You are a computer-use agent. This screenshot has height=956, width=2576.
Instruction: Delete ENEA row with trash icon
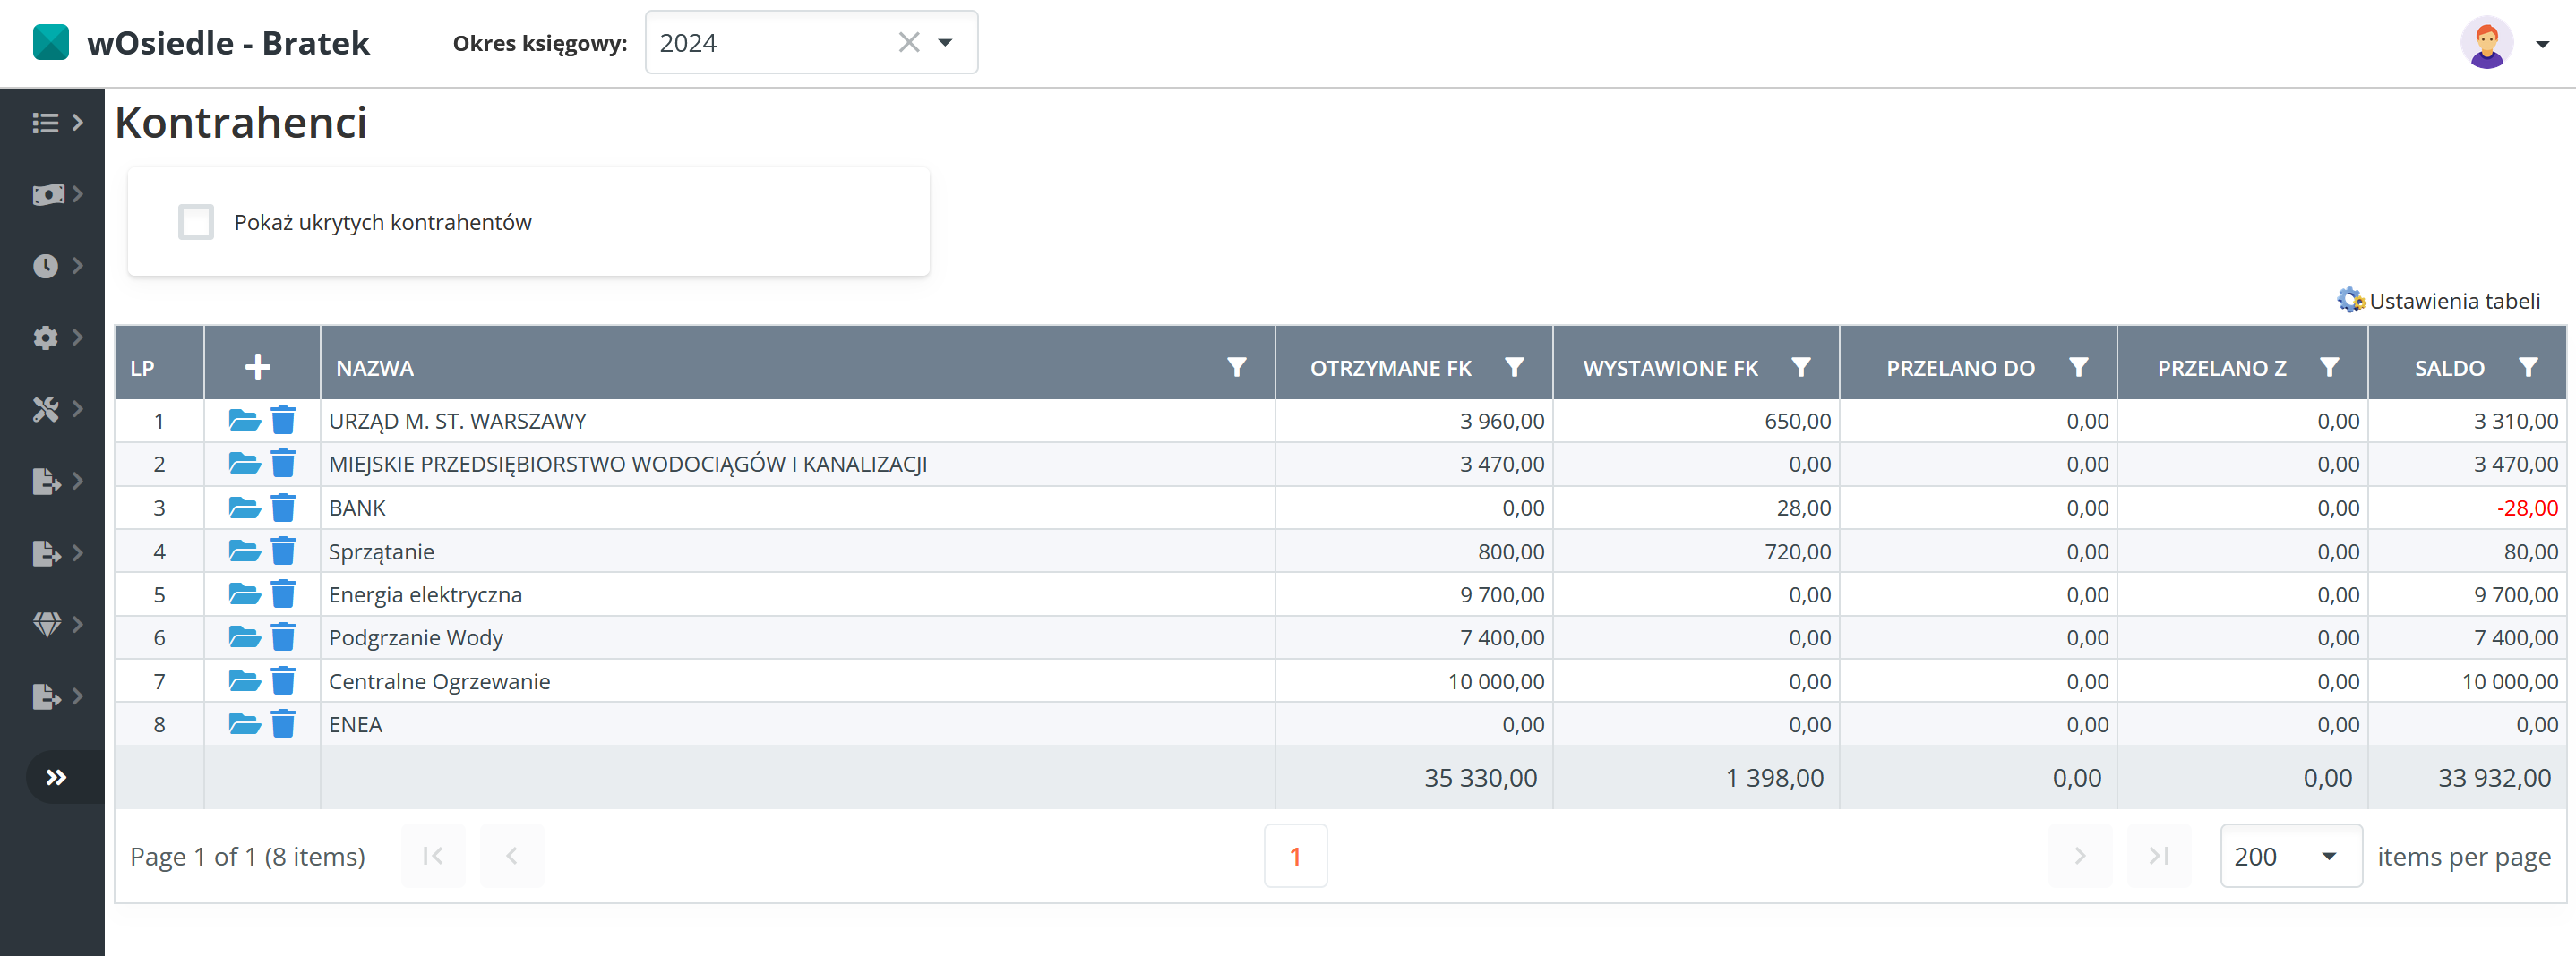(x=284, y=724)
